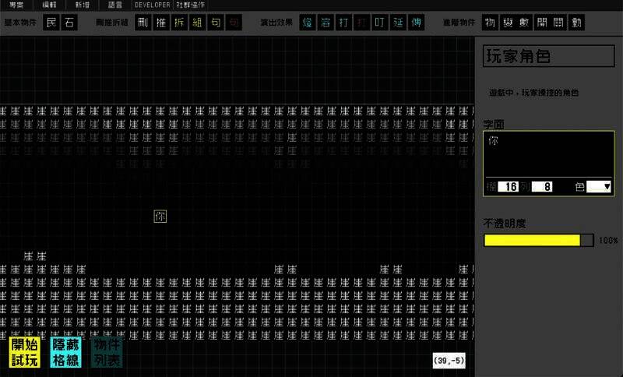Viewport: 623px width, 377px height.
Task: Select the 民 basic object tool
Action: pyautogui.click(x=51, y=23)
